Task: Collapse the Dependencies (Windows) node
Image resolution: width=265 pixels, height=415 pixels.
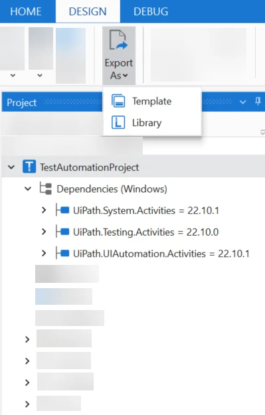Action: click(28, 189)
